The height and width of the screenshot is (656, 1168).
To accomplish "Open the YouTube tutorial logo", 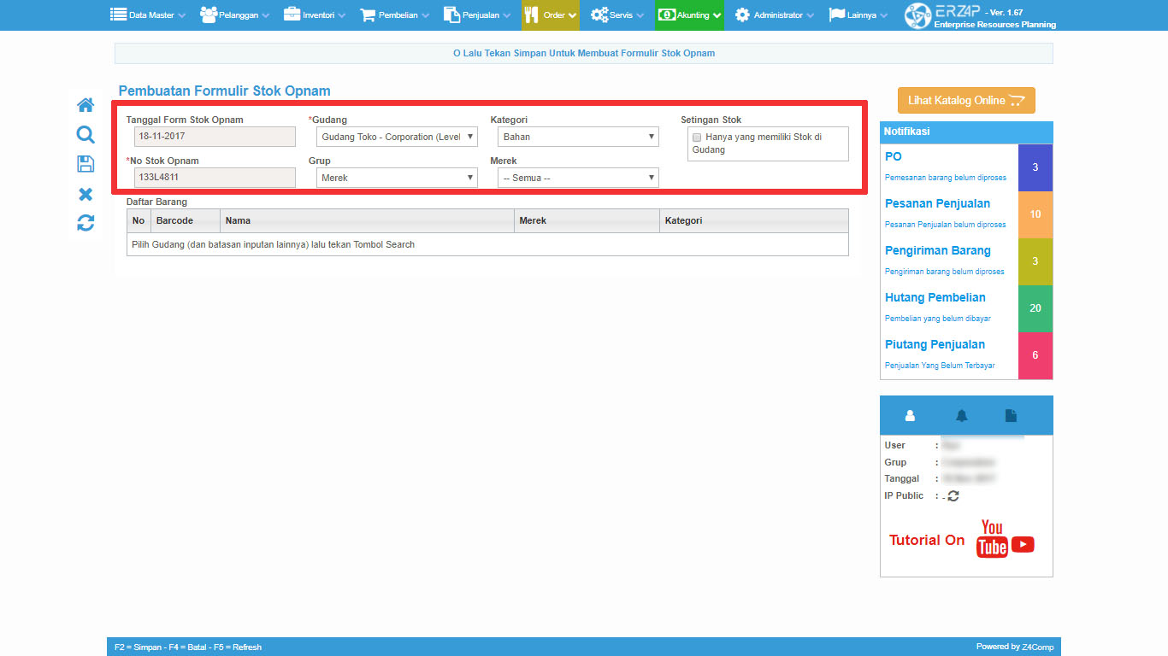I will pos(1005,540).
